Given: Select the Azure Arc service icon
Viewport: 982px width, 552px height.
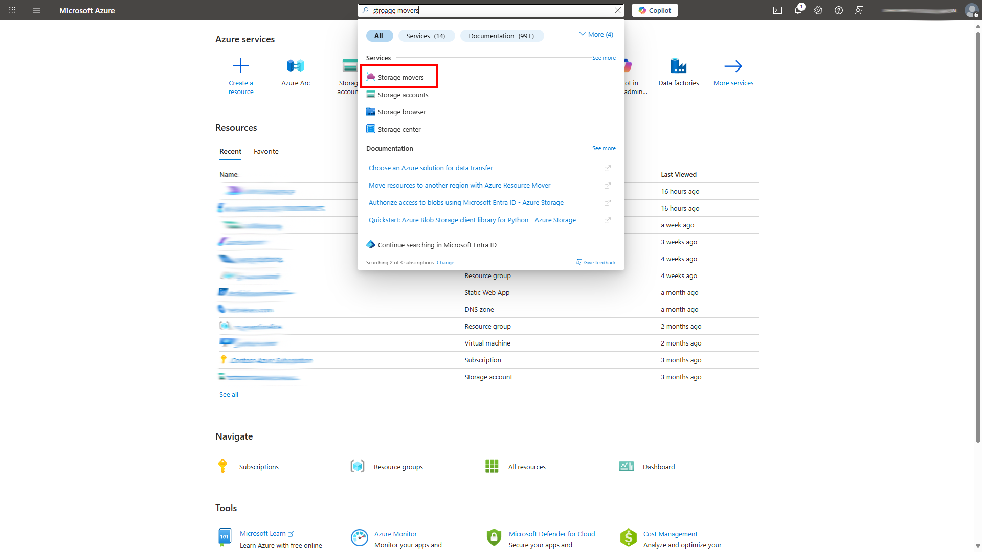Looking at the screenshot, I should 295,65.
